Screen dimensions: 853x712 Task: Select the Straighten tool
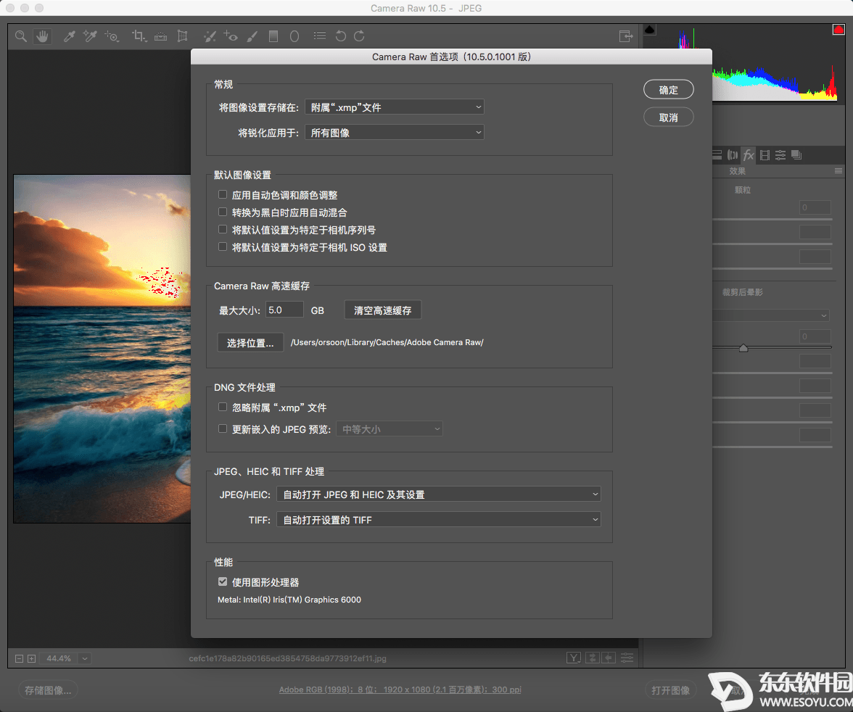pyautogui.click(x=160, y=36)
